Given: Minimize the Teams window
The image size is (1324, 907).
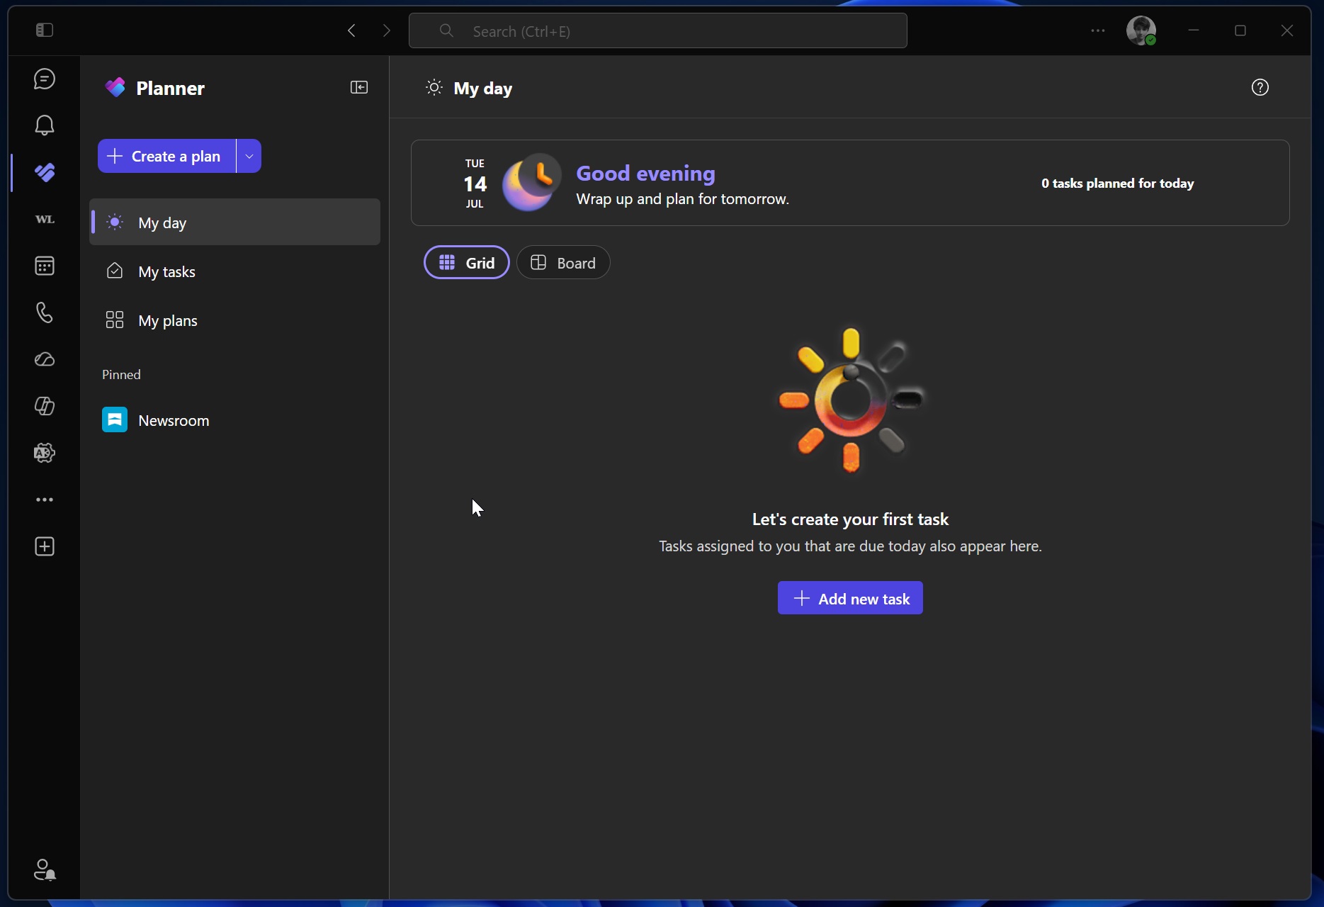Looking at the screenshot, I should pos(1194,30).
